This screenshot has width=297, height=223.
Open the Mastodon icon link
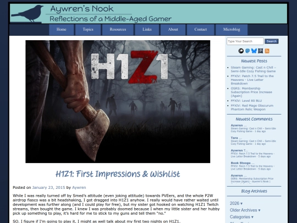click(248, 51)
